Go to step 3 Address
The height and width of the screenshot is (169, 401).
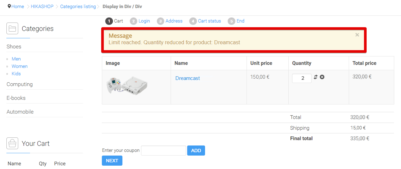(x=170, y=21)
